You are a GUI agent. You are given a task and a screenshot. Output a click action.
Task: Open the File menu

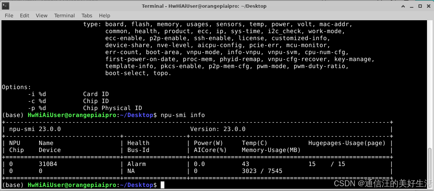[x=9, y=15]
